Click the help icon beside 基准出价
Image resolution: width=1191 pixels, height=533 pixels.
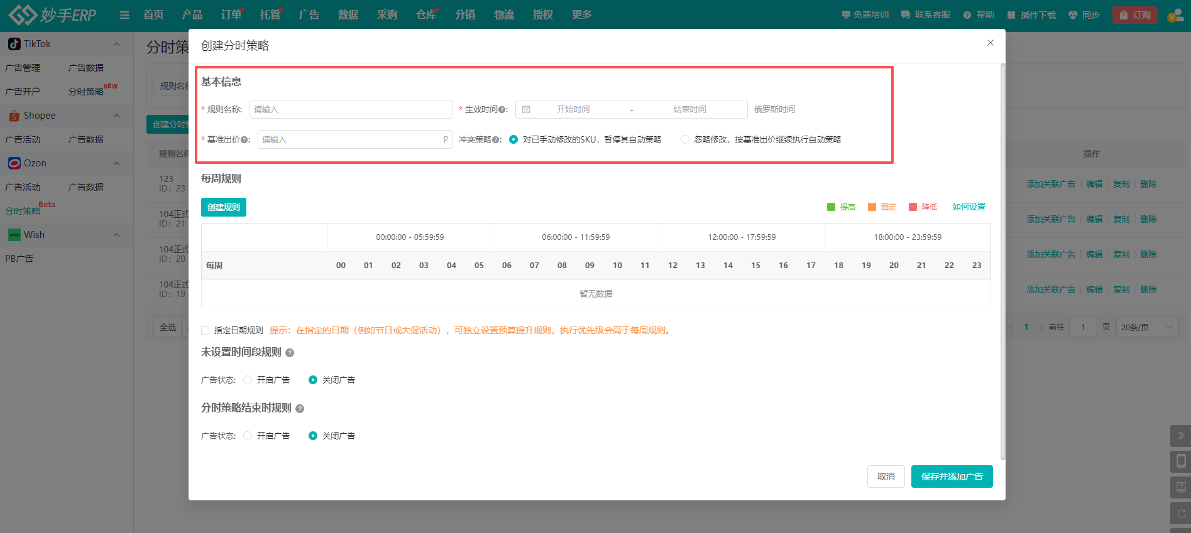click(244, 140)
